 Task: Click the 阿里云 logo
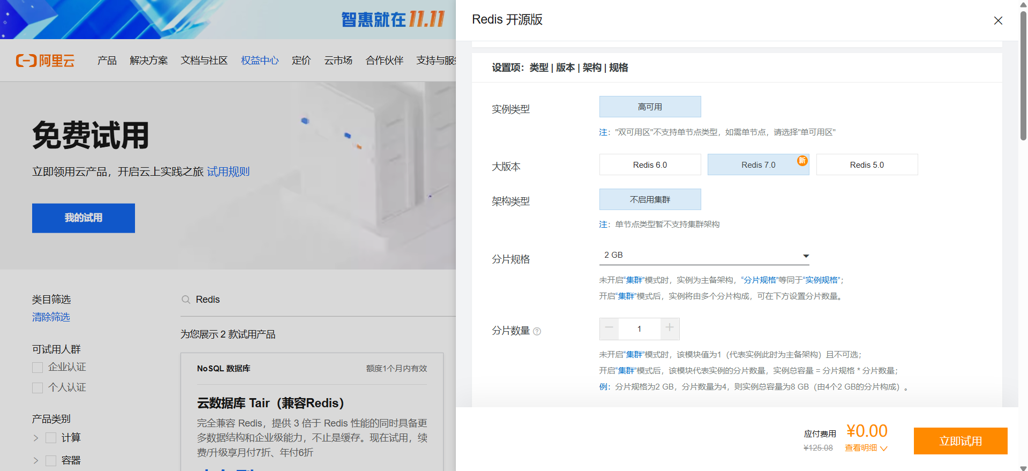tap(45, 61)
